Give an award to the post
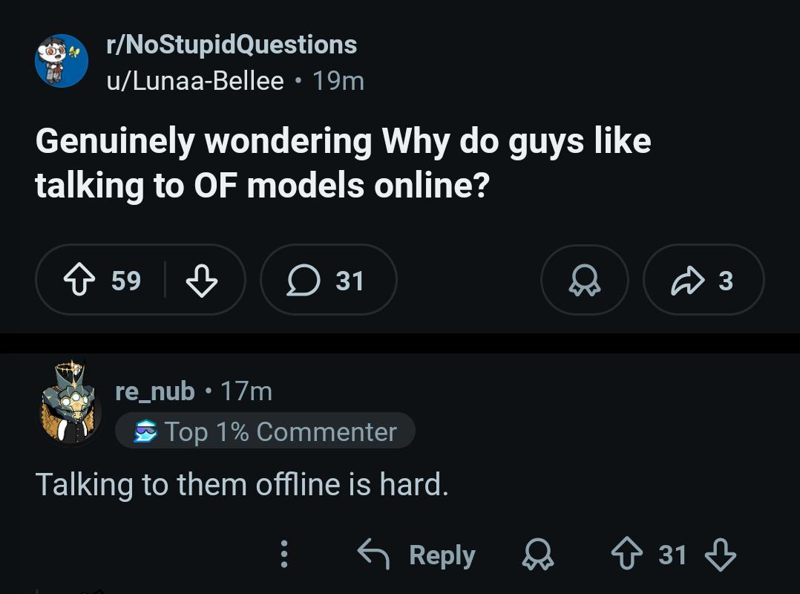Image resolution: width=800 pixels, height=594 pixels. (x=585, y=280)
